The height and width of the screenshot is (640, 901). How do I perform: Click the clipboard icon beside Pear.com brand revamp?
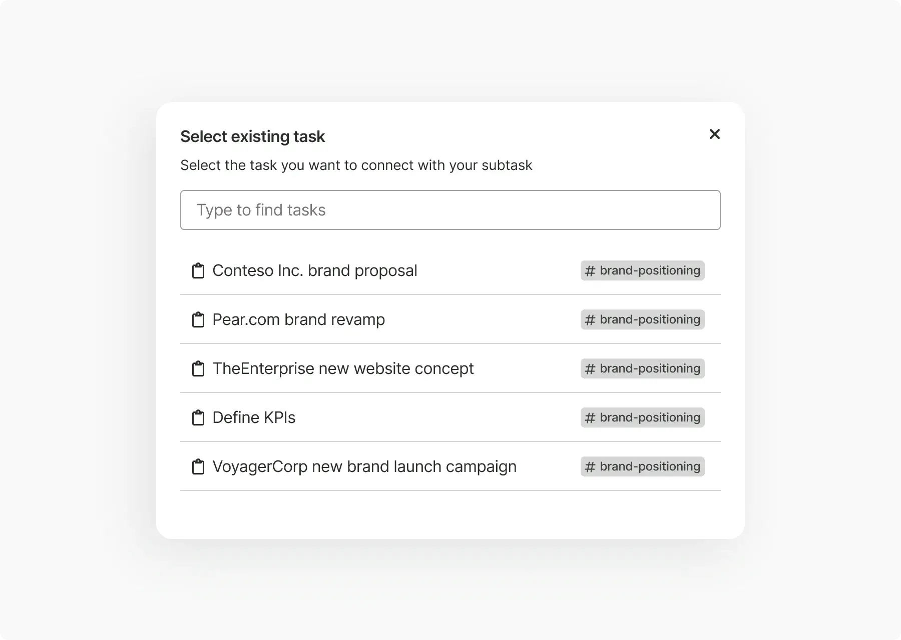(x=198, y=319)
